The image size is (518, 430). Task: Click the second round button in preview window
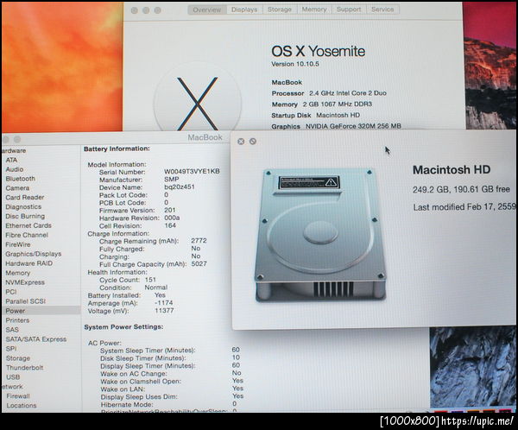[x=253, y=142]
